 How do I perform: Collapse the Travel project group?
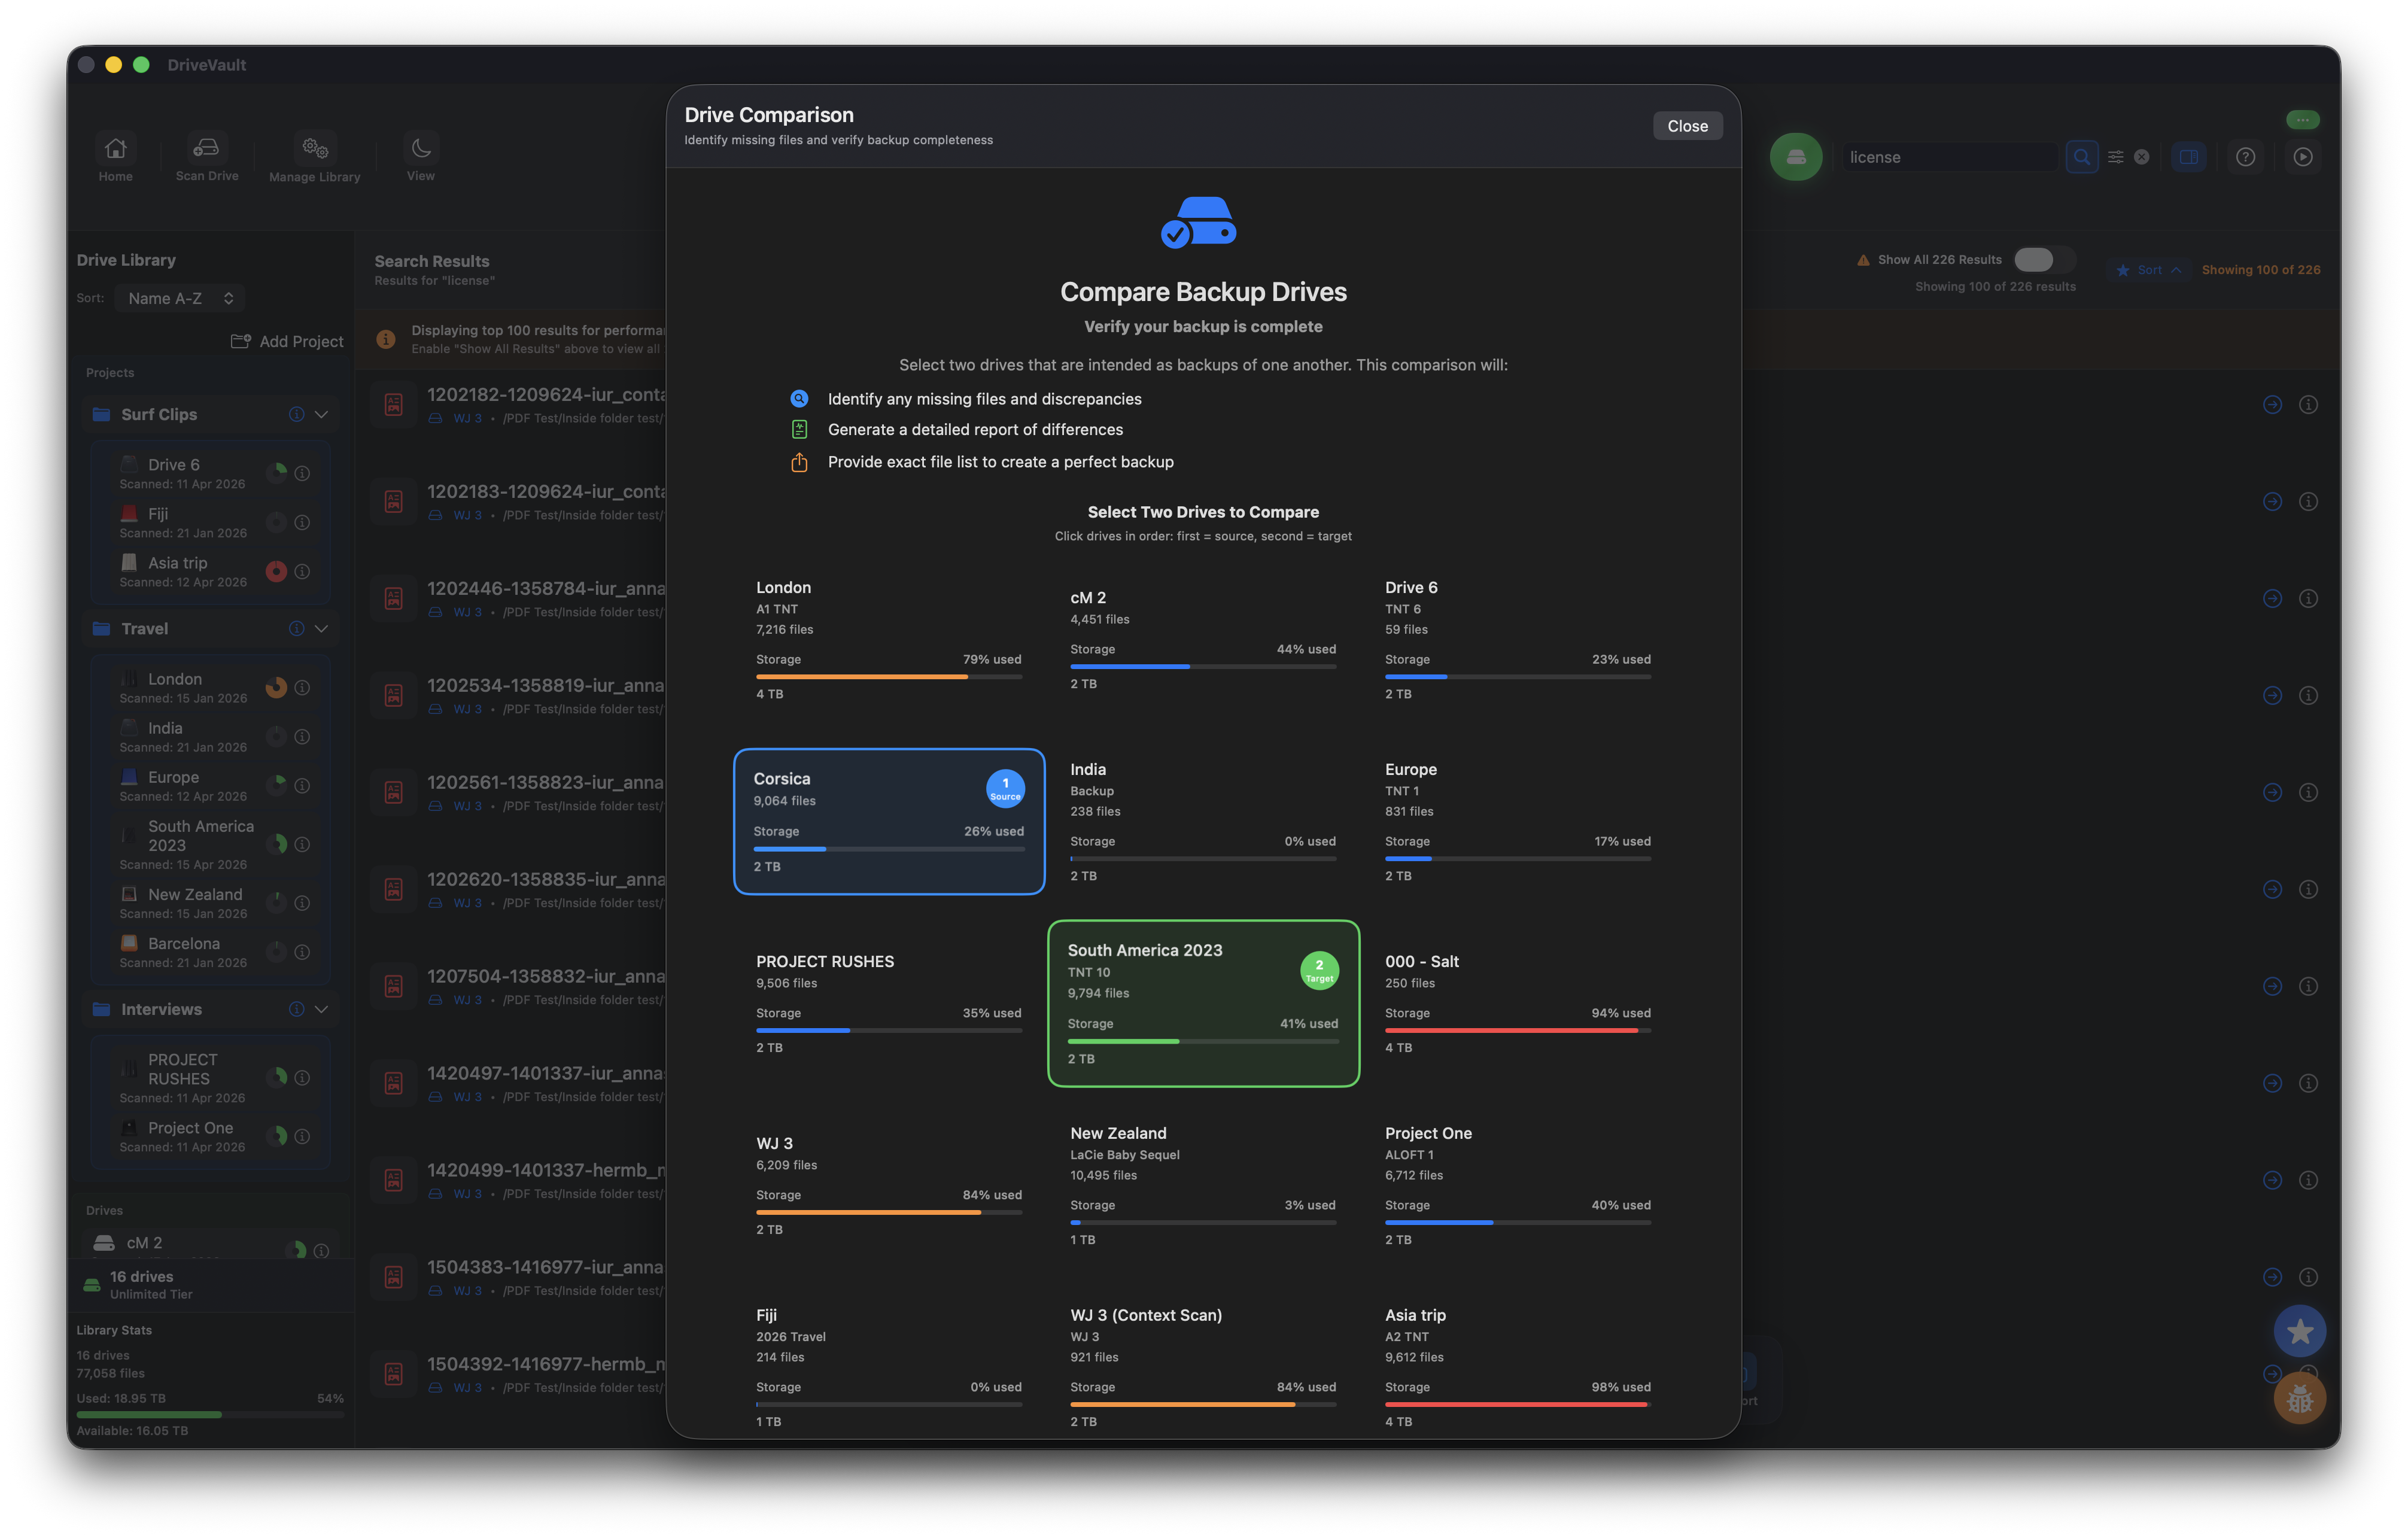click(x=321, y=628)
